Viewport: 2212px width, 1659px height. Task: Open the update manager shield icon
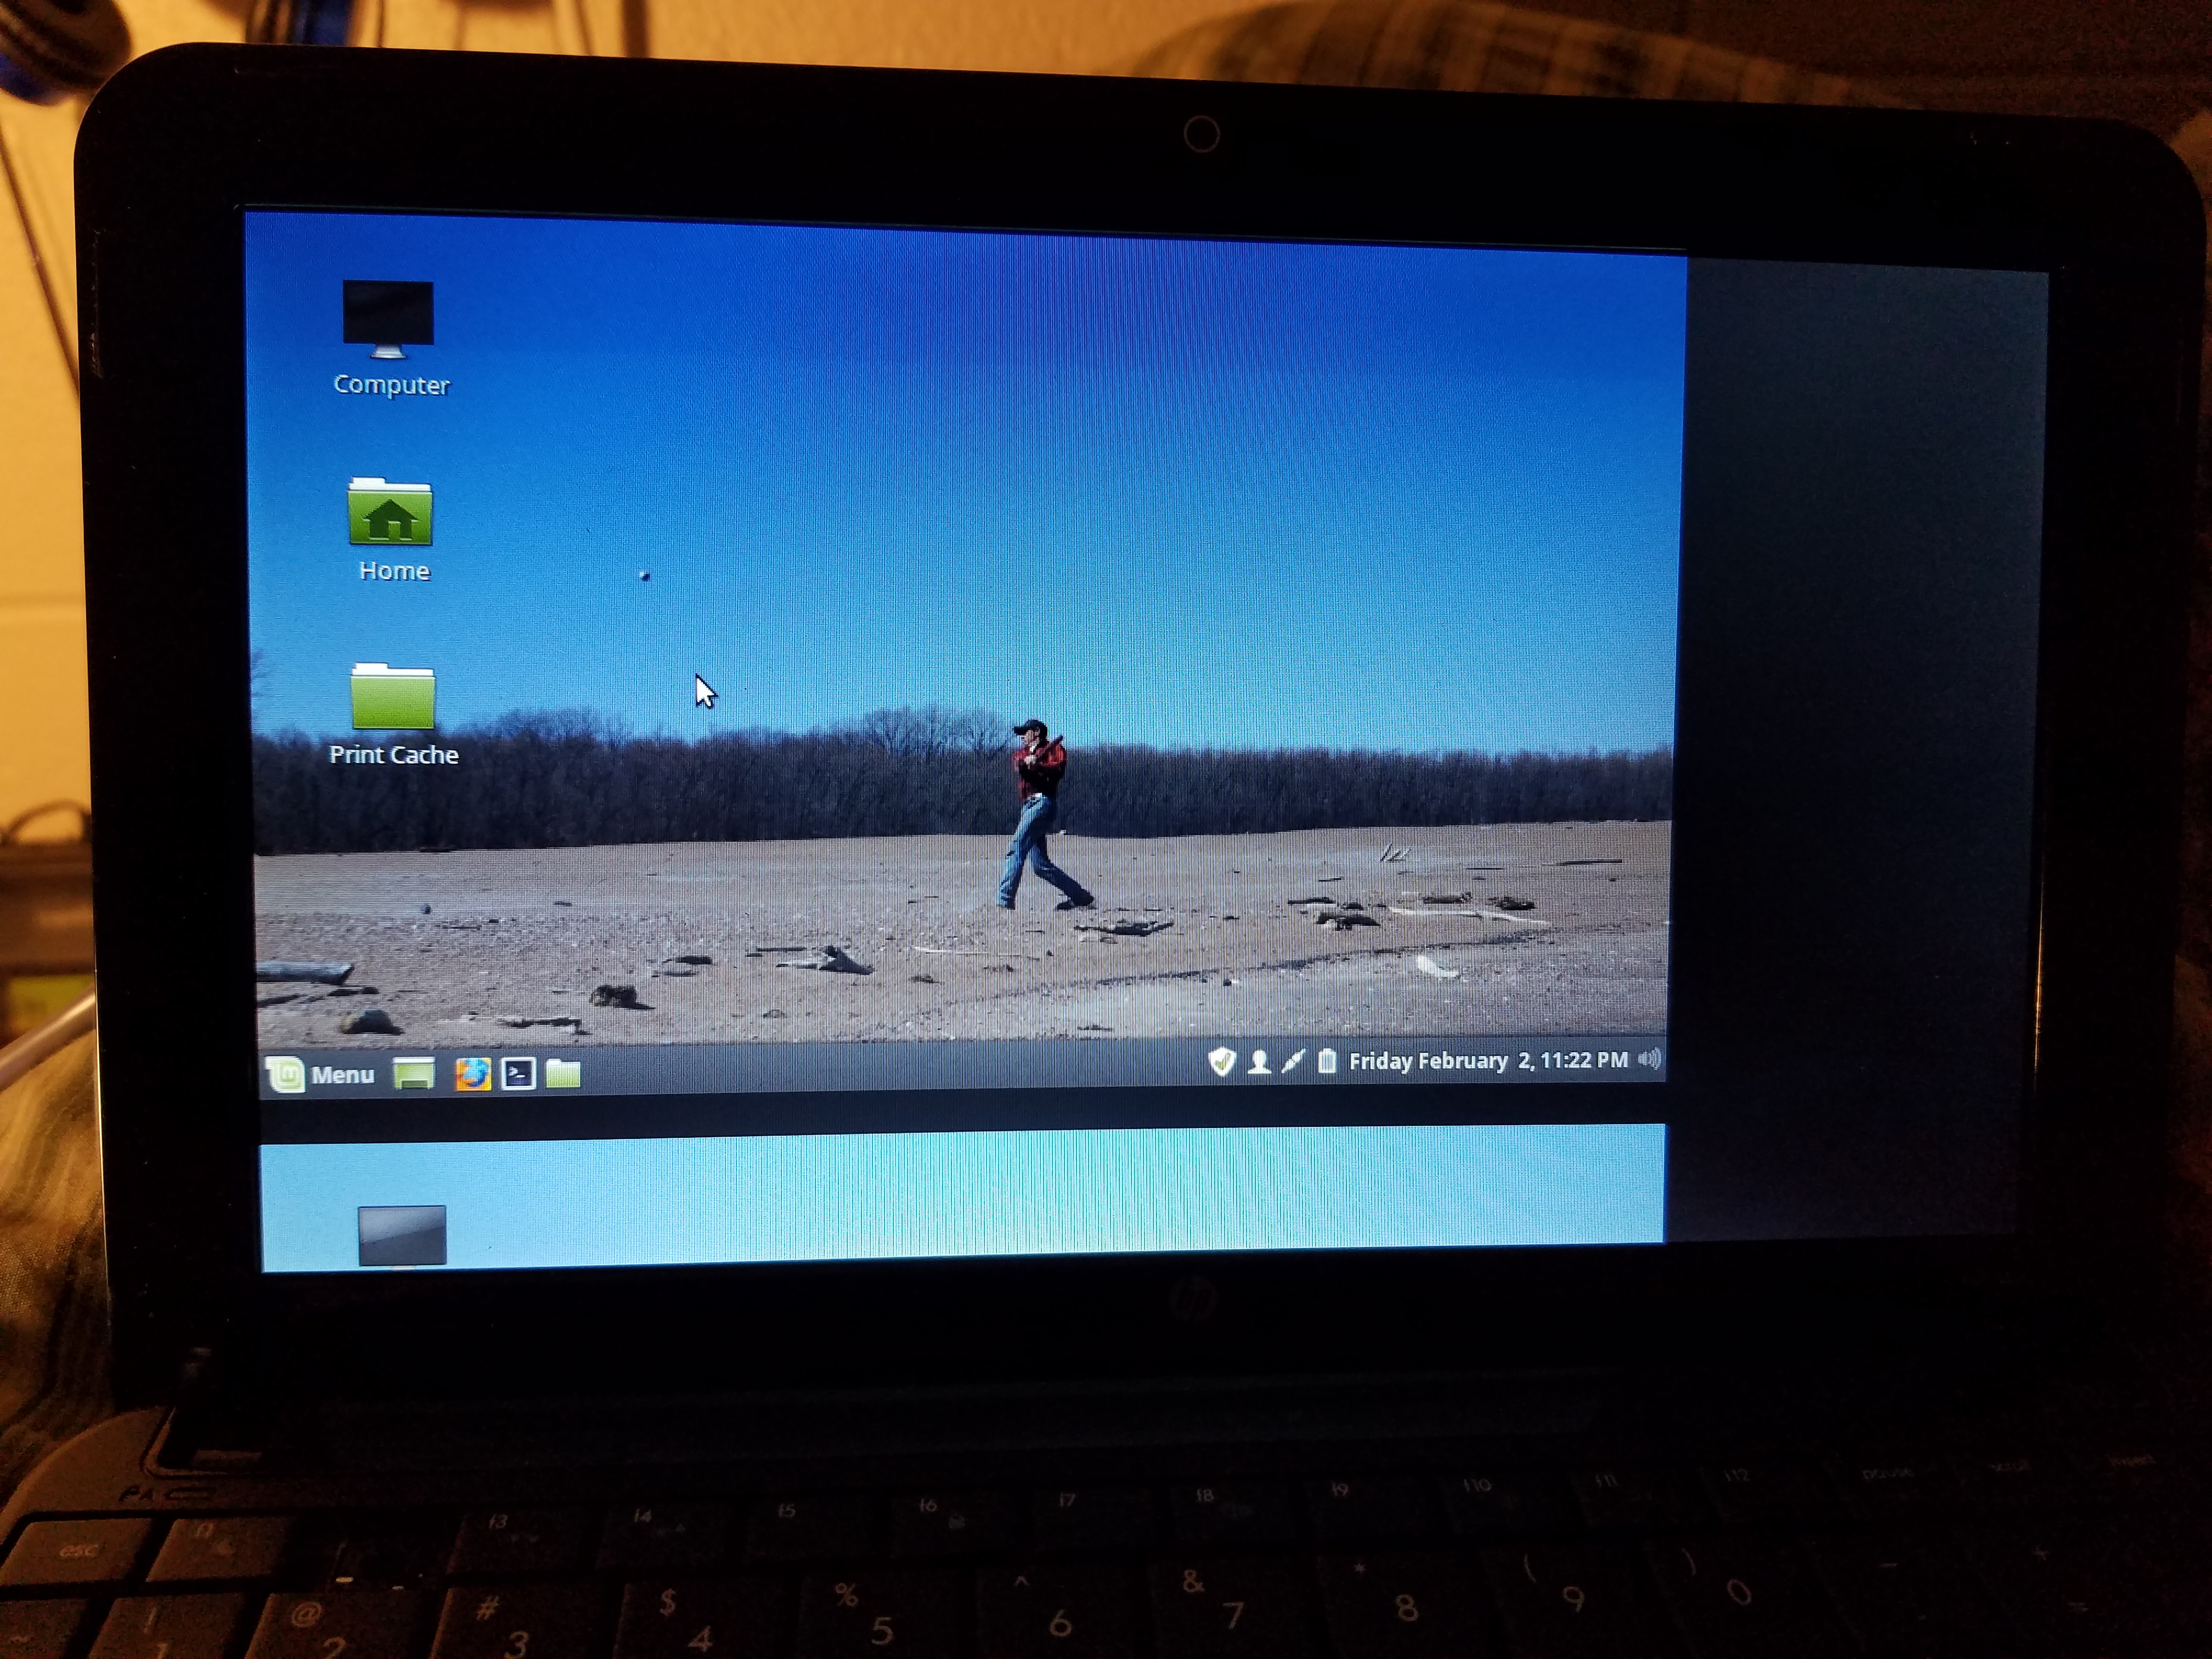[x=1221, y=1061]
